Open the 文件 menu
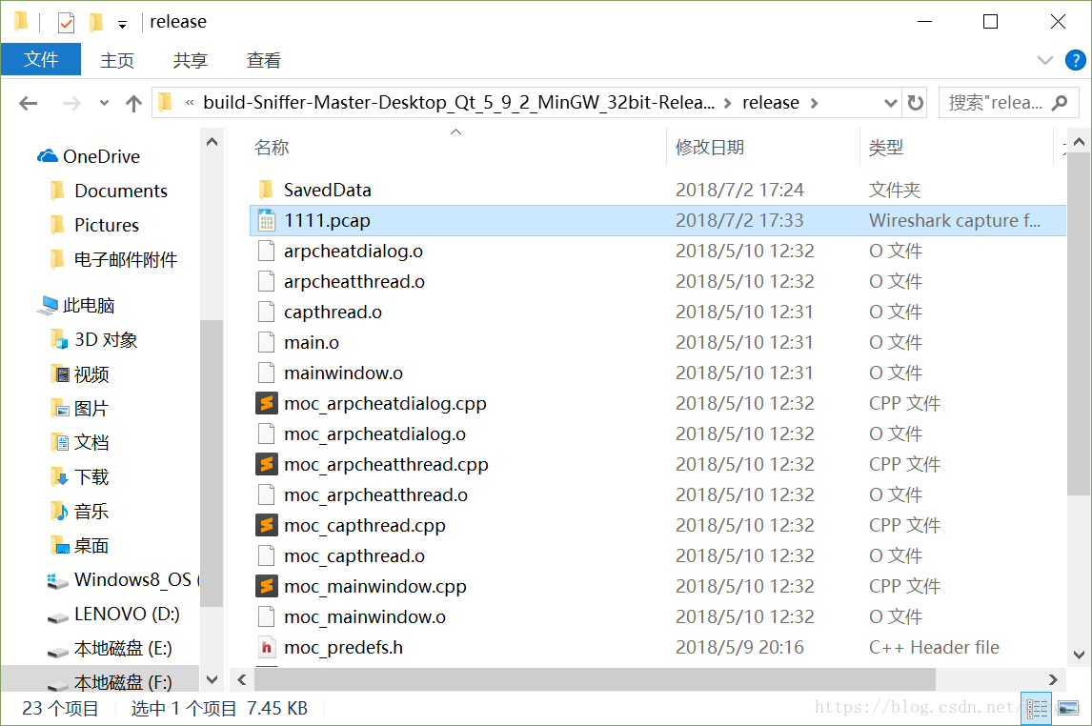 pyautogui.click(x=41, y=59)
